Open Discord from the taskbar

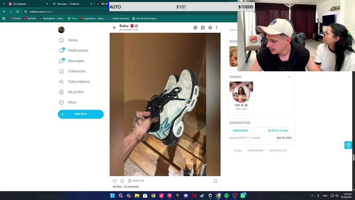[186, 196]
